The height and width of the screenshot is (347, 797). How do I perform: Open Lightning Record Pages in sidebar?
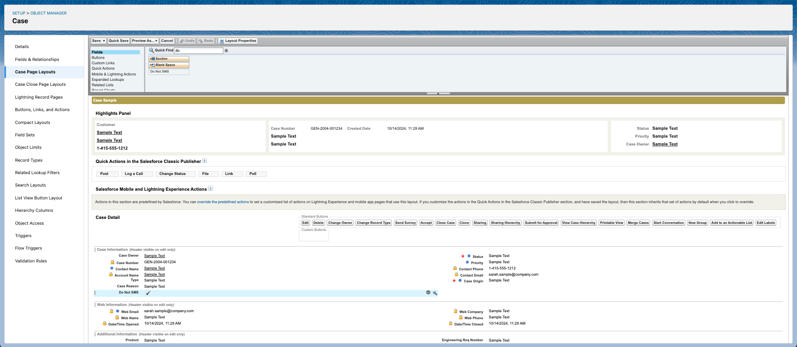pos(39,97)
